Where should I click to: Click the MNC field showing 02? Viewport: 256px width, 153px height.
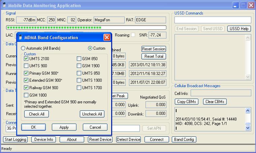[72, 20]
